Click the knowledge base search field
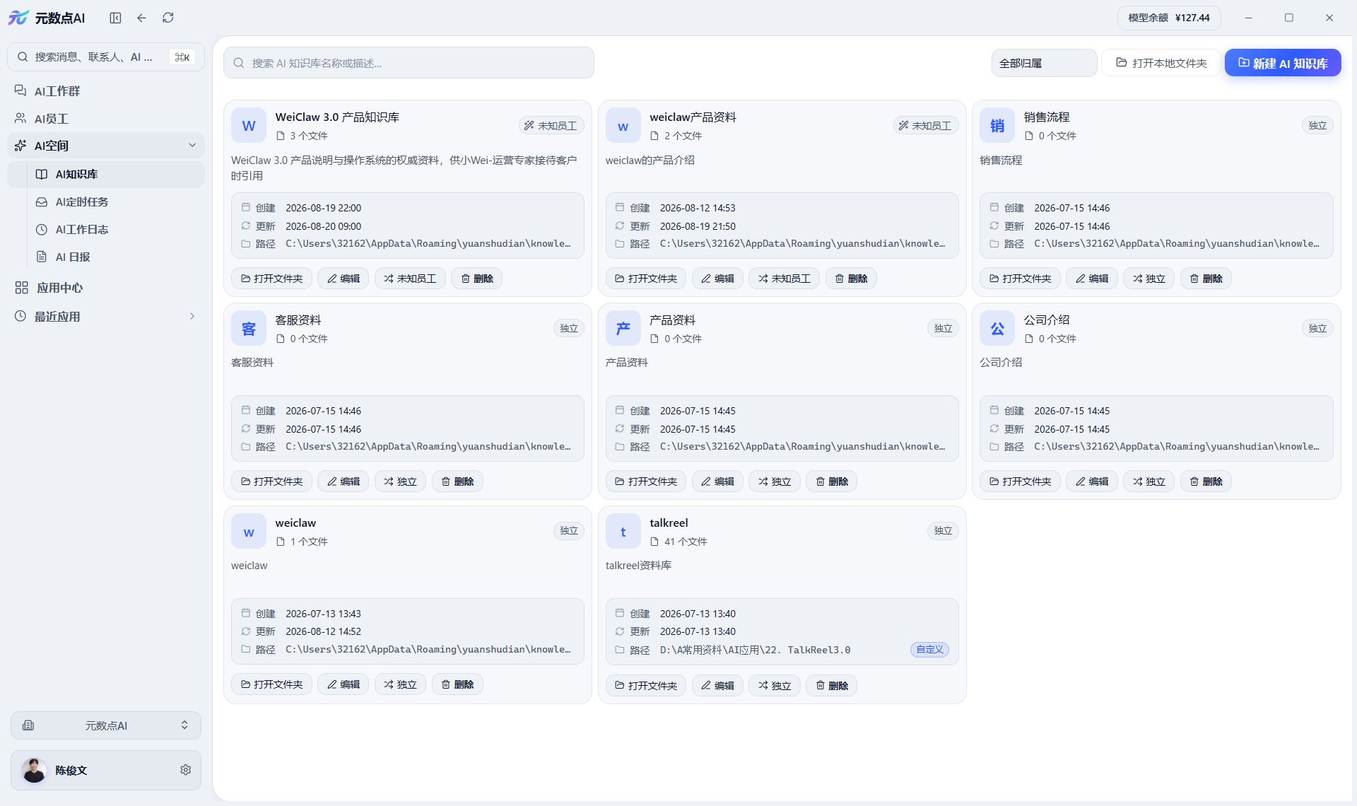This screenshot has height=806, width=1357. [x=409, y=63]
